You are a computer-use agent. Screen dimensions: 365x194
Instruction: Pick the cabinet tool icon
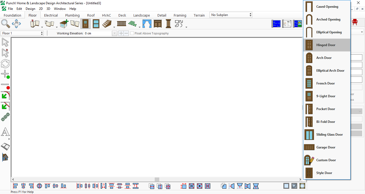[158, 24]
